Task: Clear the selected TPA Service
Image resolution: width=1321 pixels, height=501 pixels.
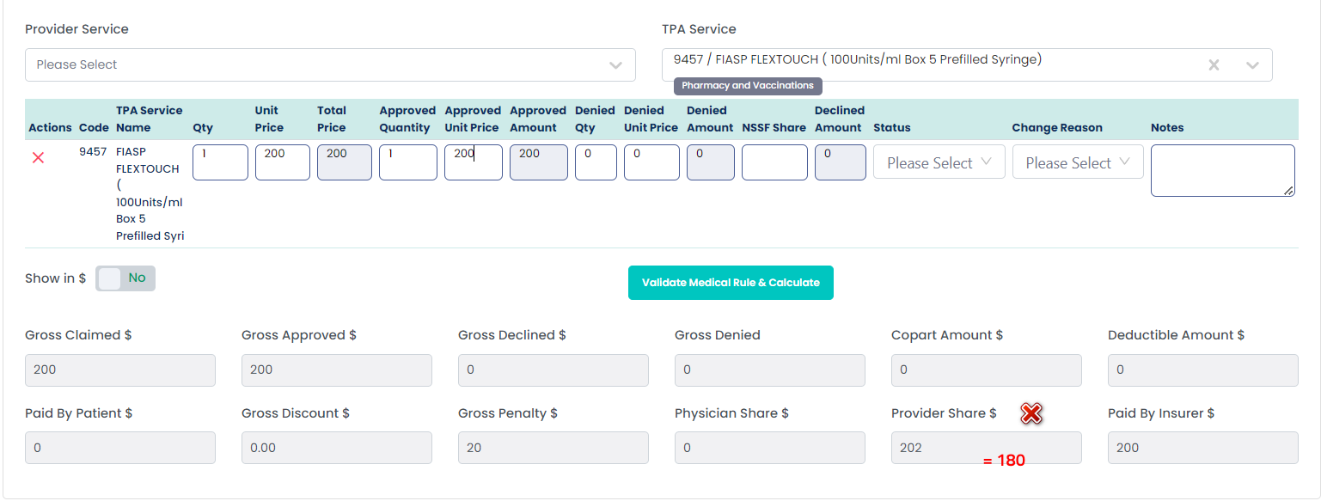Action: [x=1214, y=65]
